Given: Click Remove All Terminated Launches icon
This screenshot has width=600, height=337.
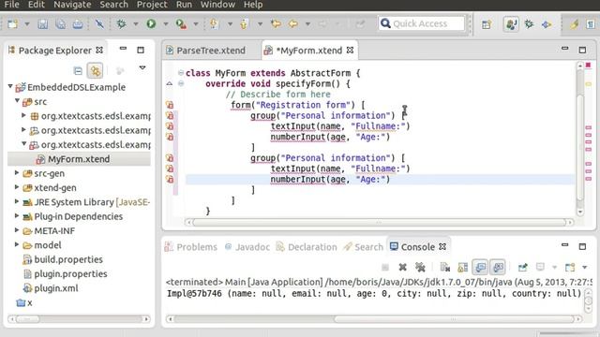Looking at the screenshot, I should point(420,267).
